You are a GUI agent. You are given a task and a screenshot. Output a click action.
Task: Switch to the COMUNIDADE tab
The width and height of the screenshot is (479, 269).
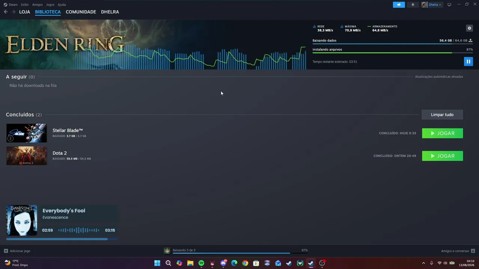pos(81,12)
